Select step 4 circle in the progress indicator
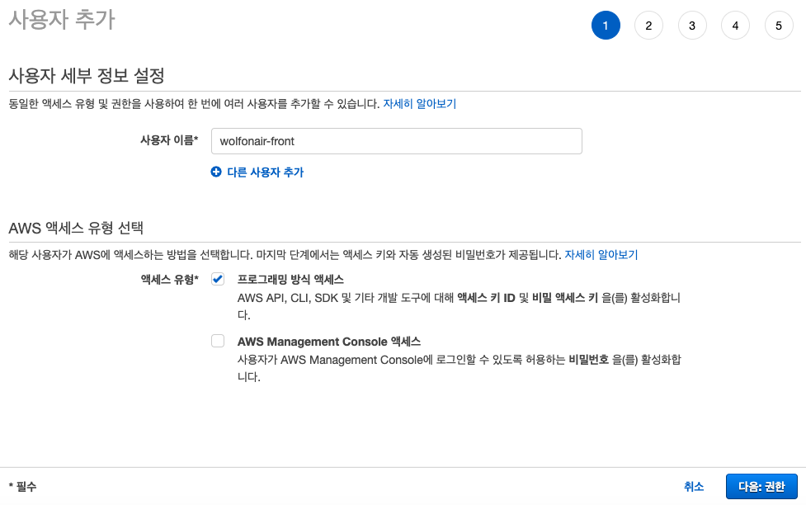 click(735, 25)
